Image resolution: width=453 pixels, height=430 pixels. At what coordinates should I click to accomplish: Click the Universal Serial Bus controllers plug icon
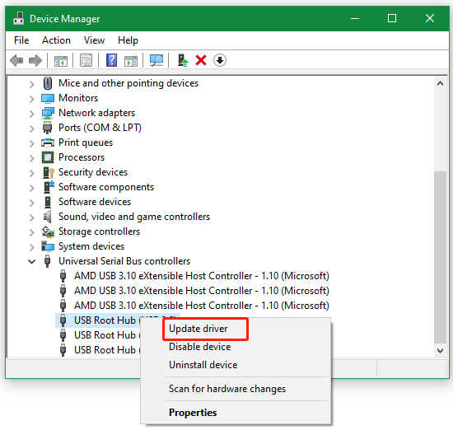pyautogui.click(x=48, y=261)
